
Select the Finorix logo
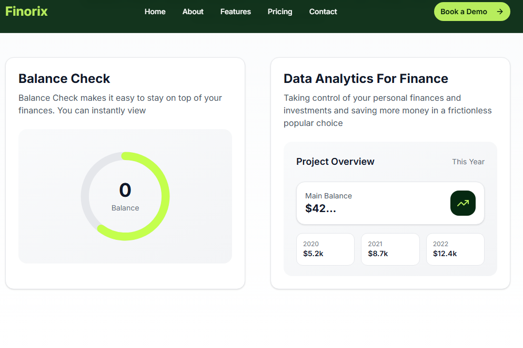[x=26, y=11]
